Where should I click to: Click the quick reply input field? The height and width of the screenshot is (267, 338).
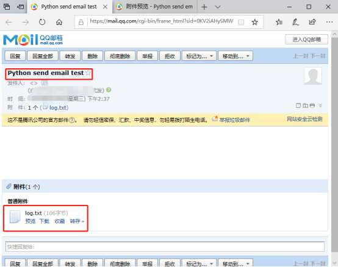click(x=165, y=247)
